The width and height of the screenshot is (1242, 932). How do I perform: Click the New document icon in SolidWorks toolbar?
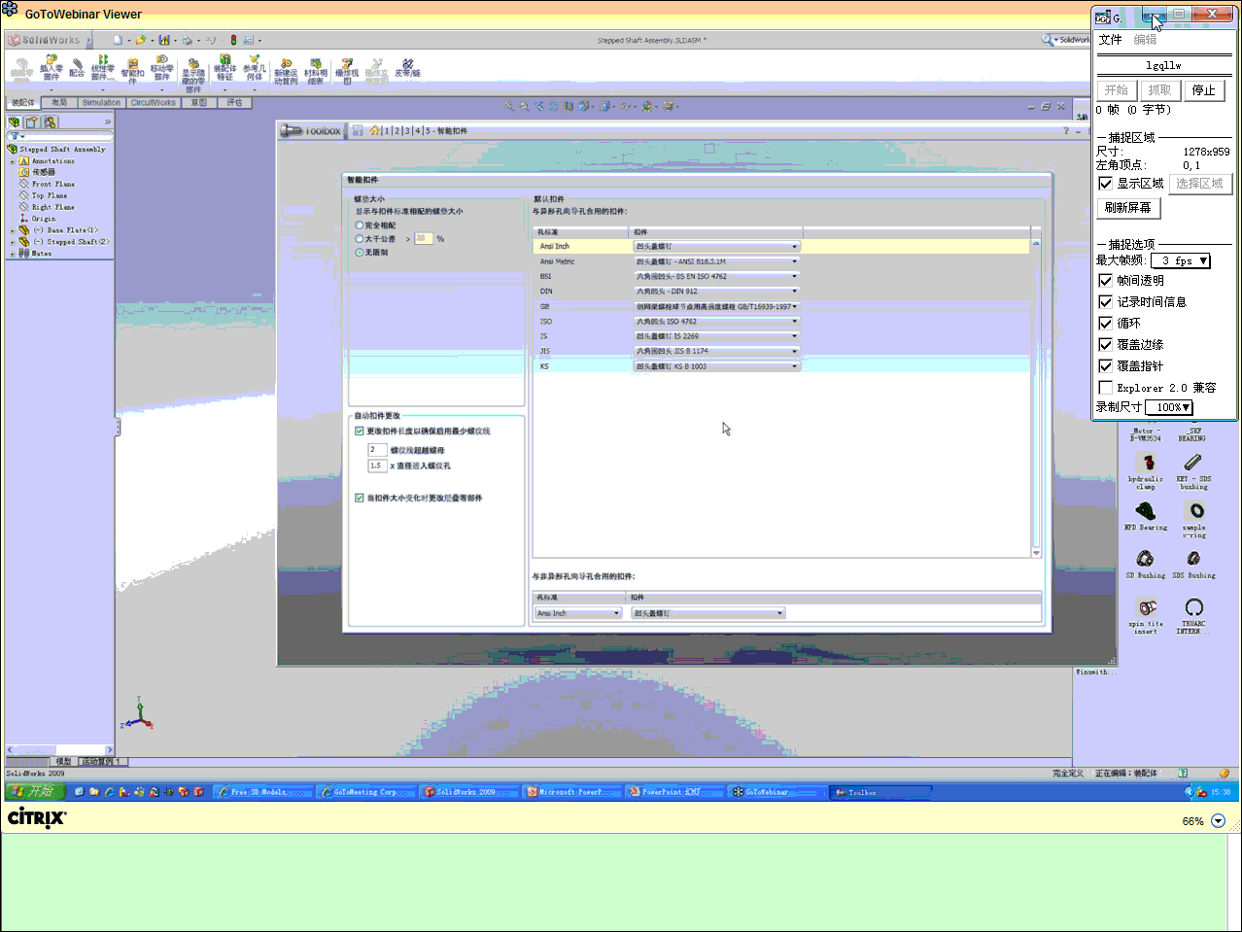pos(118,40)
